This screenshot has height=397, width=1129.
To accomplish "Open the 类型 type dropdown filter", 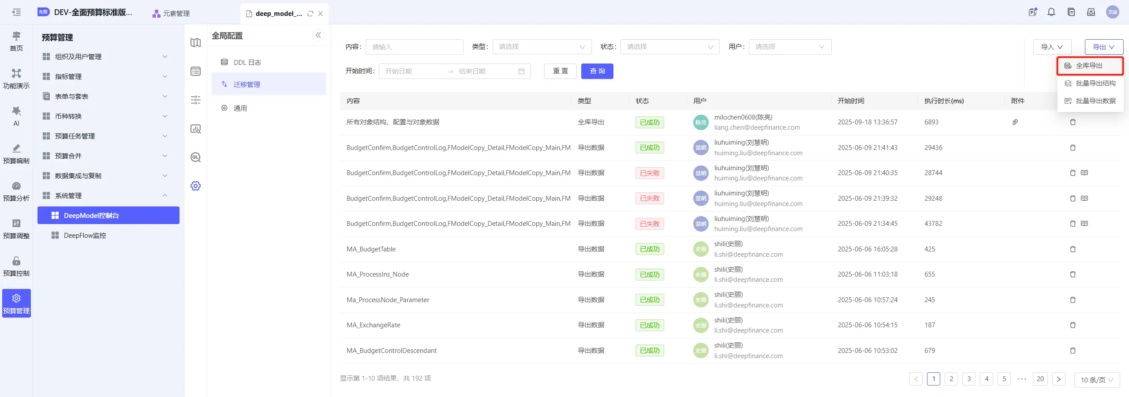I will [542, 47].
